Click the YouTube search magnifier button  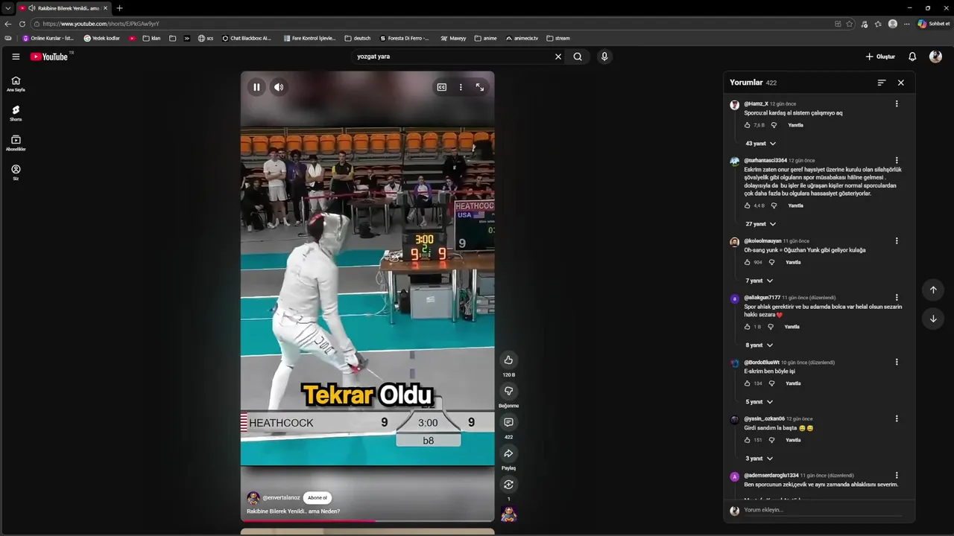[578, 57]
